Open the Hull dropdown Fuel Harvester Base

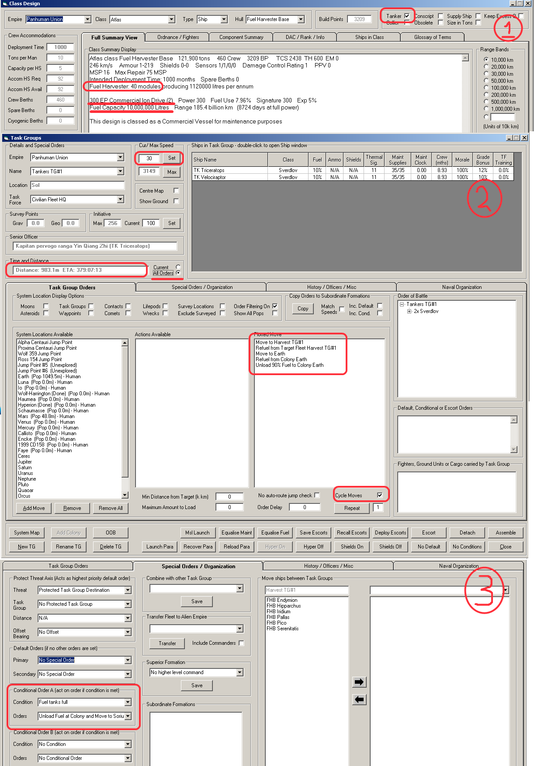tap(301, 19)
